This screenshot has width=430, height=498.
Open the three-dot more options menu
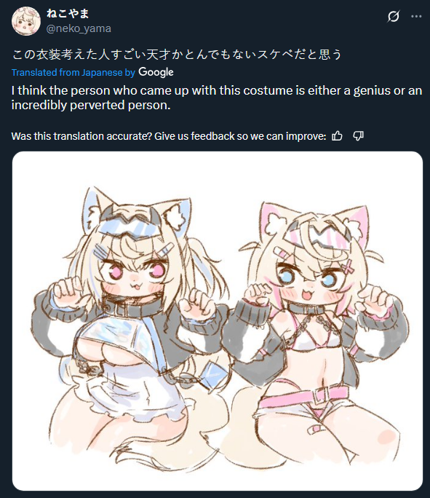pos(416,16)
